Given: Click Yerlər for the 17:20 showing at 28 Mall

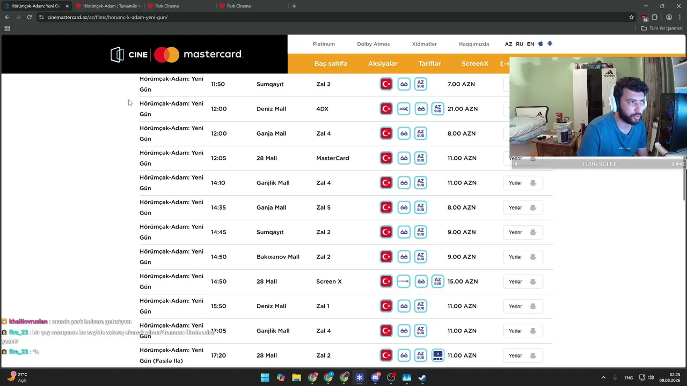Looking at the screenshot, I should (523, 355).
